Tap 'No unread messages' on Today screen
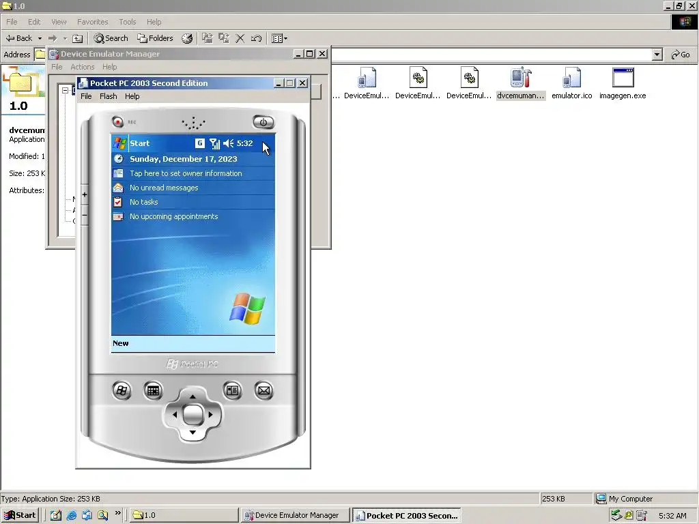Screen dimensions: 699x524 coord(164,188)
